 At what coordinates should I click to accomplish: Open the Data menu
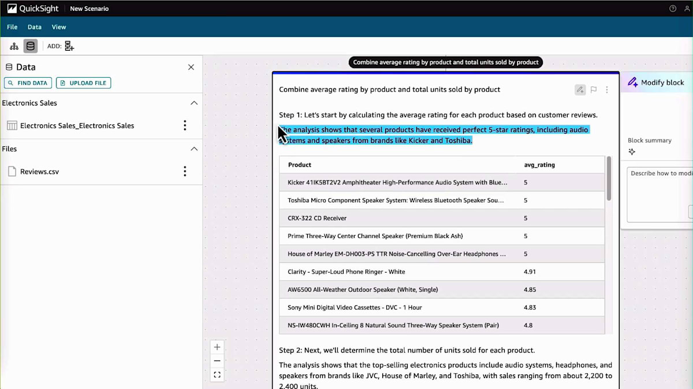pyautogui.click(x=35, y=27)
